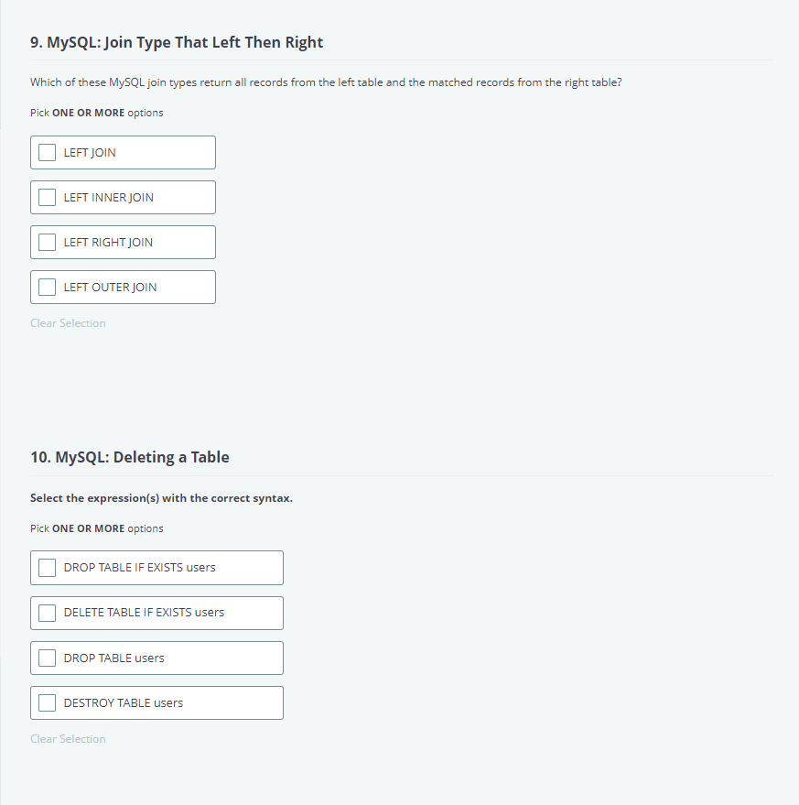Click Clear Selection under question 10

click(68, 738)
